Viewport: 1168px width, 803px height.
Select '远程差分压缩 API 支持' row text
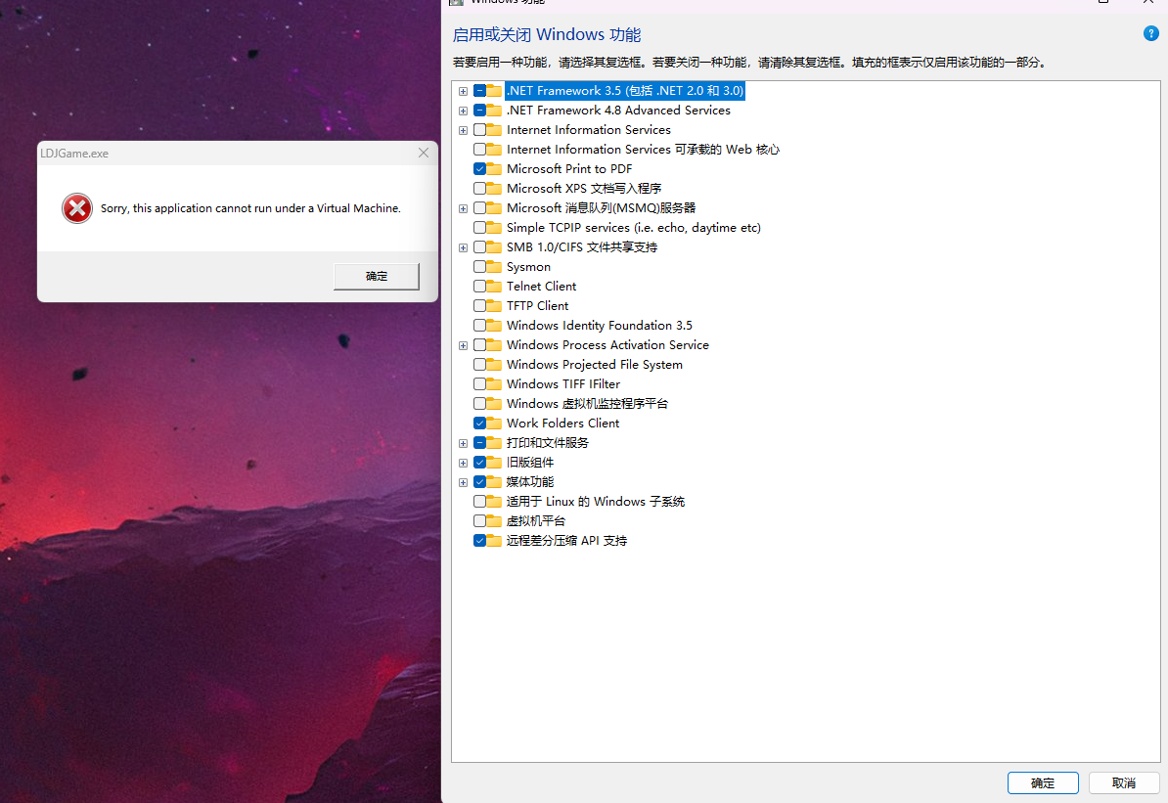pos(566,541)
